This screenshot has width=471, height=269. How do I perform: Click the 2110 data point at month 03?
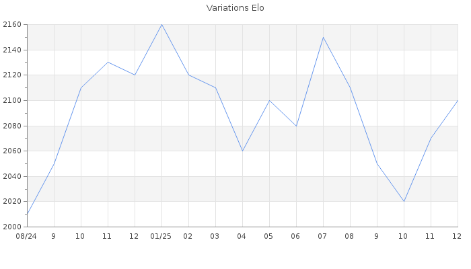[215, 87]
